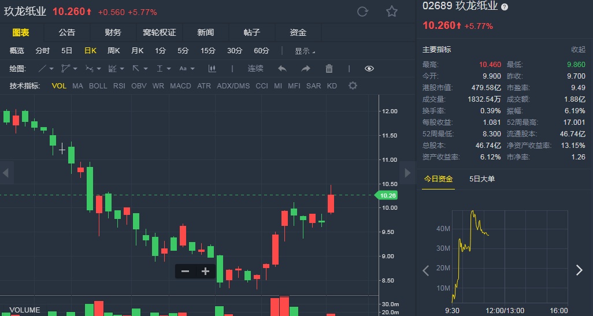Screen dimensions: 593x316
Task: Toggle drawing visibility with the eye icon
Action: pyautogui.click(x=369, y=69)
